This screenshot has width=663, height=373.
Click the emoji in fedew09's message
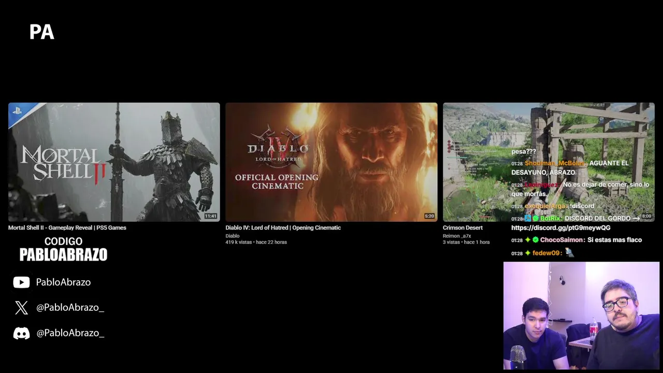click(x=569, y=253)
